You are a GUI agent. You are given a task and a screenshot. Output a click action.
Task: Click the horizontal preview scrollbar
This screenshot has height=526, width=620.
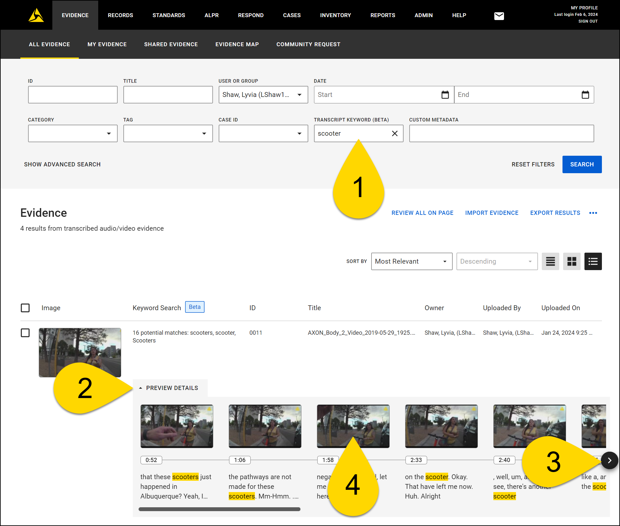pos(219,509)
